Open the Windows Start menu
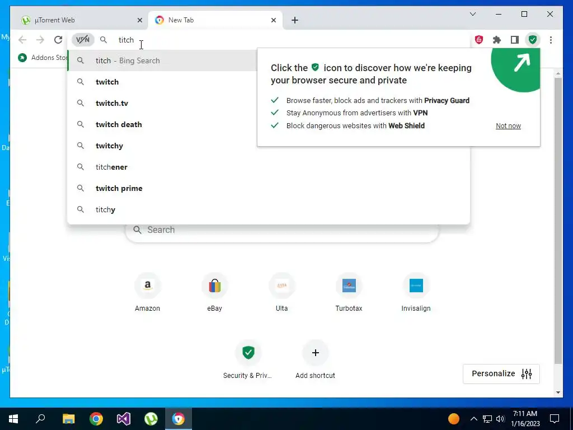The image size is (573, 430). [13, 419]
